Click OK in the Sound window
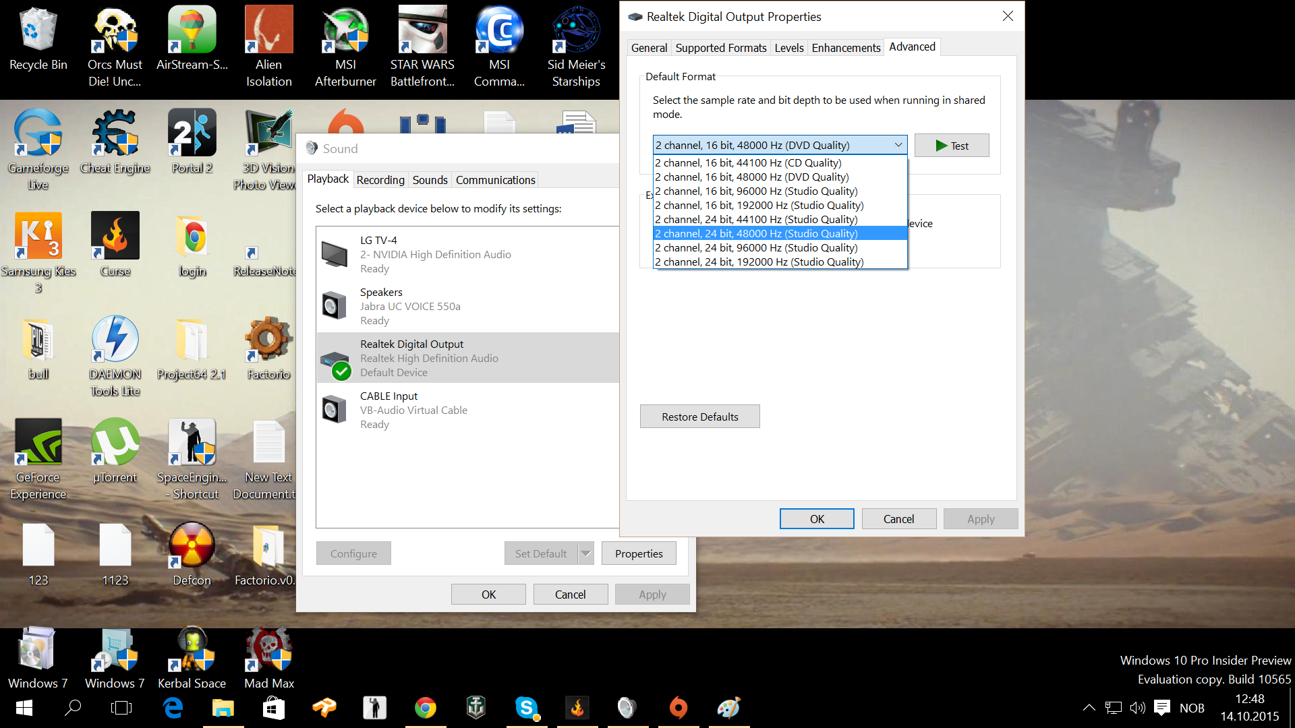1295x728 pixels. (488, 595)
